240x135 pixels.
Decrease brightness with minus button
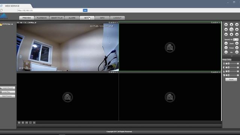226,63
